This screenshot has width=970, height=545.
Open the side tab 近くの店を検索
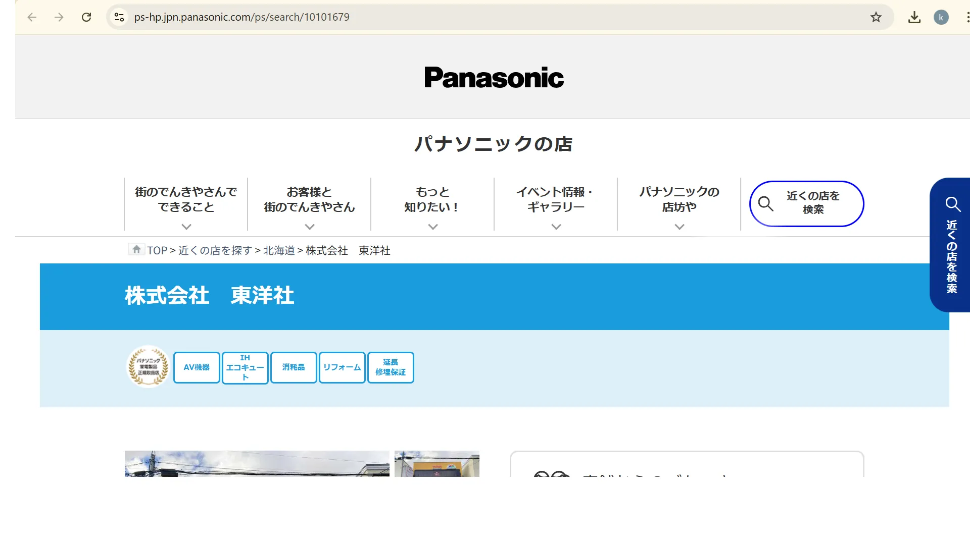point(950,245)
